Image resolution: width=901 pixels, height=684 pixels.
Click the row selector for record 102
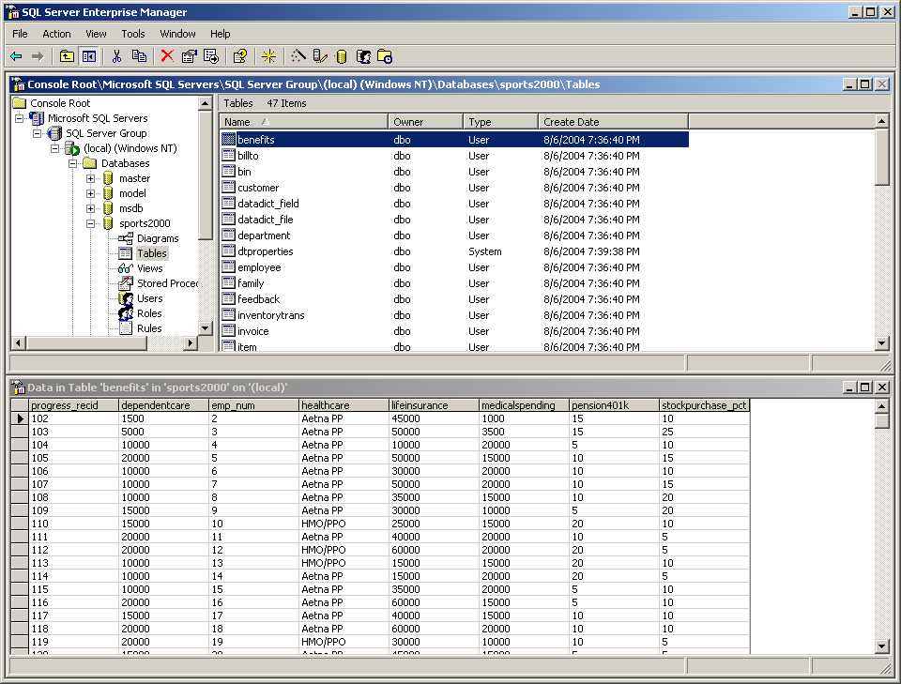coord(20,418)
